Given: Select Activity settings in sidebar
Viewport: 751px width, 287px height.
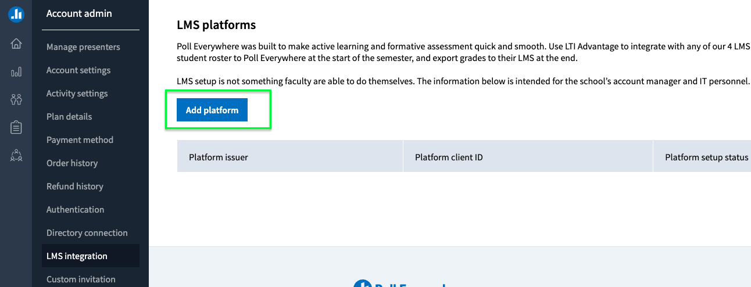Looking at the screenshot, I should (x=77, y=94).
